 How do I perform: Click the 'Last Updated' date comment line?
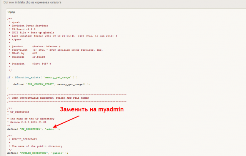(63, 36)
